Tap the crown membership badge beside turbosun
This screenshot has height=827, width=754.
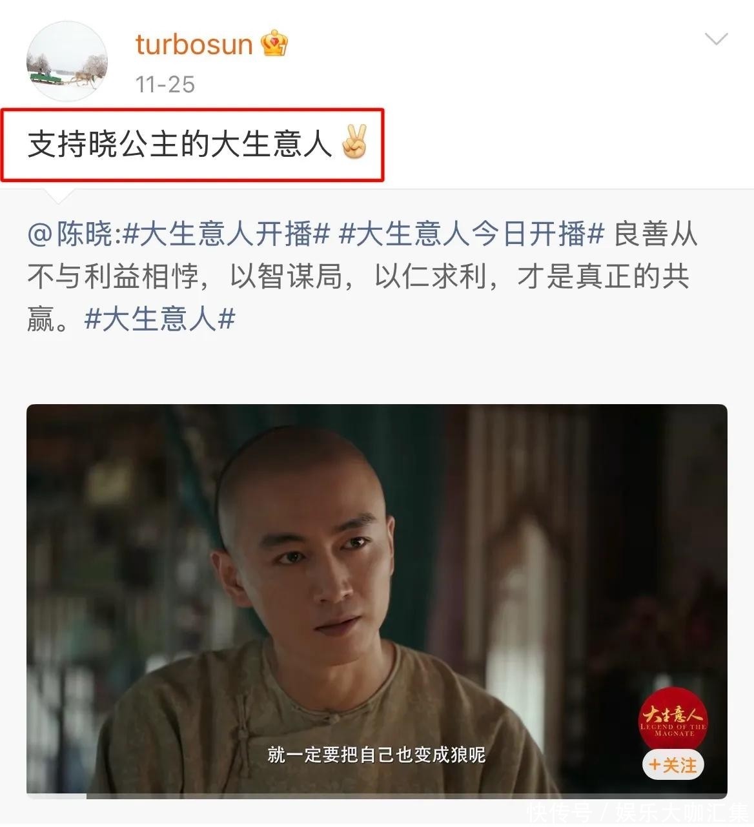[x=274, y=44]
